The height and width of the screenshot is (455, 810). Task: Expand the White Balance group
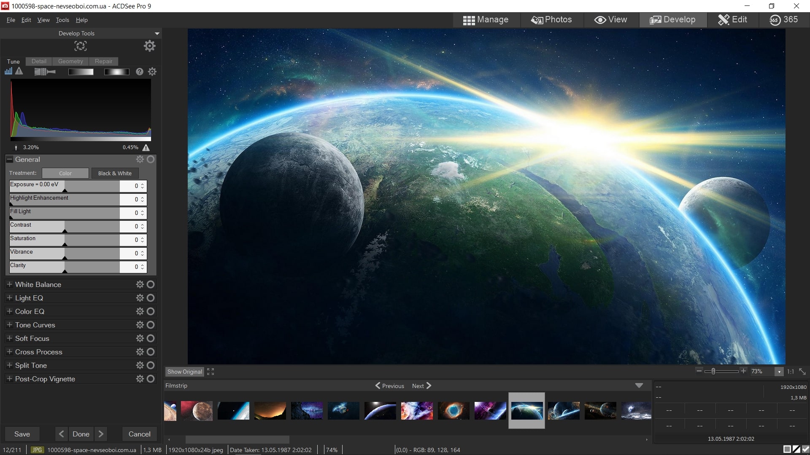point(9,284)
